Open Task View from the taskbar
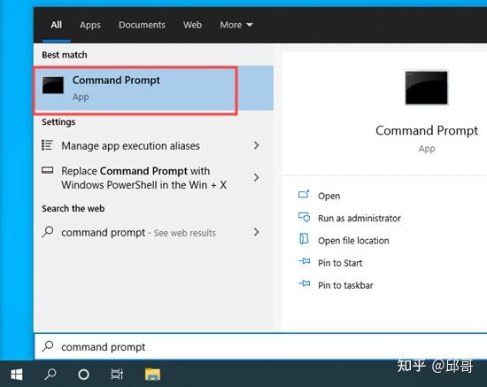 click(117, 375)
